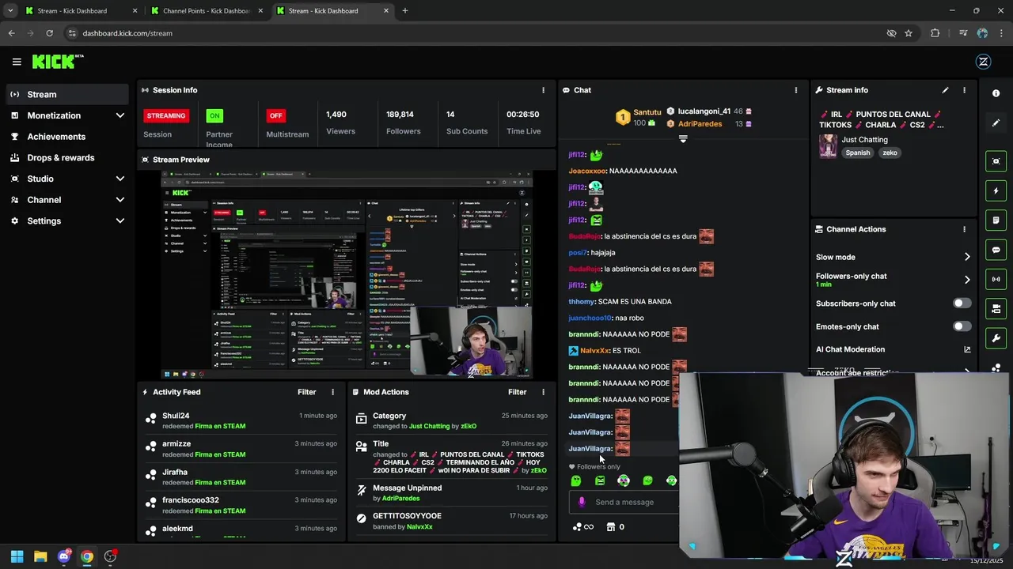Click leaderboard user lucalangoni_41
Image resolution: width=1013 pixels, height=569 pixels.
704,111
